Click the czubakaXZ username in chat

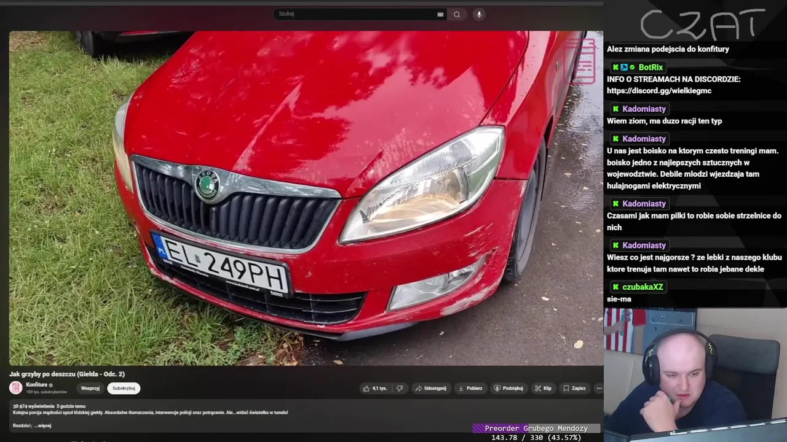pos(643,287)
